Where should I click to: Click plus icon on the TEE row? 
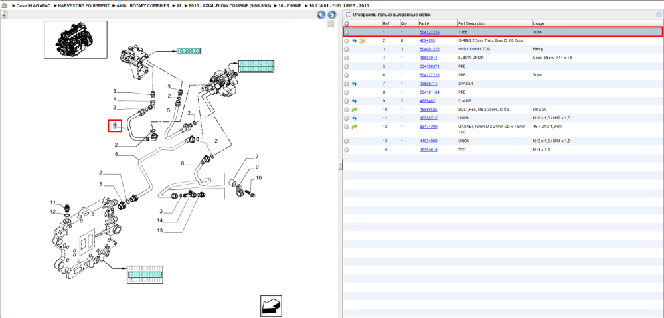pos(347,149)
